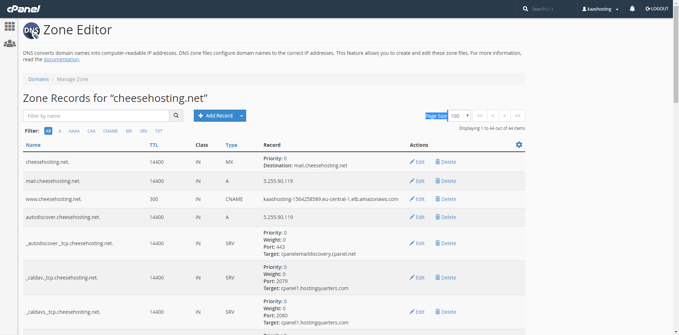Select the TXT record filter
The image size is (679, 335).
click(158, 131)
